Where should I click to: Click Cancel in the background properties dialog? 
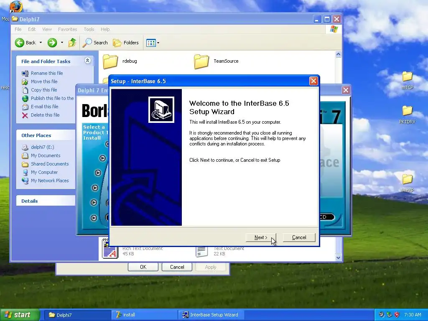tap(177, 267)
